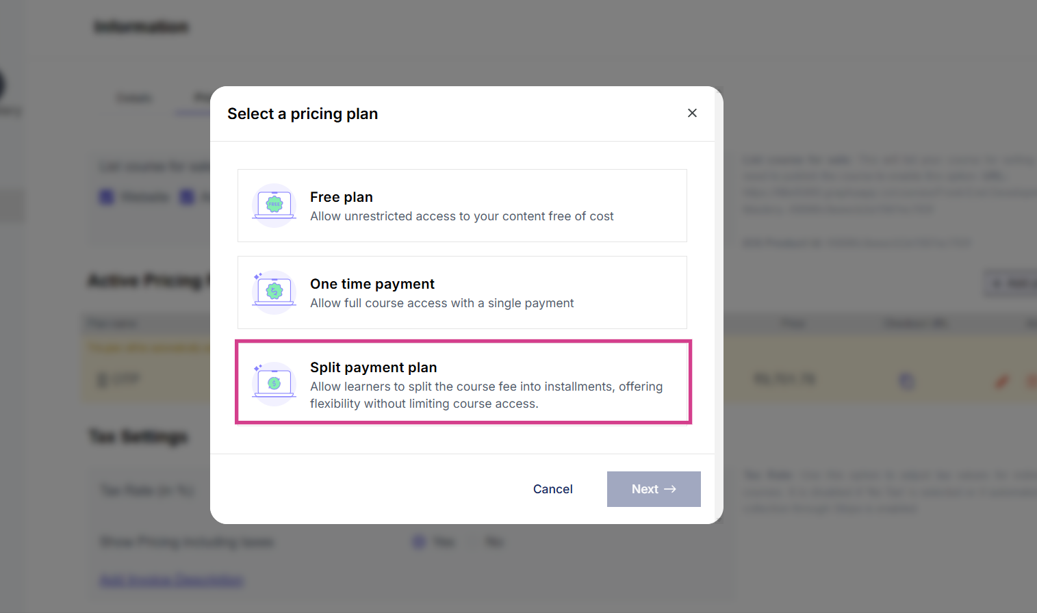This screenshot has height=613, width=1037.
Task: Open the Add Invoice Description link
Action: coord(172,580)
